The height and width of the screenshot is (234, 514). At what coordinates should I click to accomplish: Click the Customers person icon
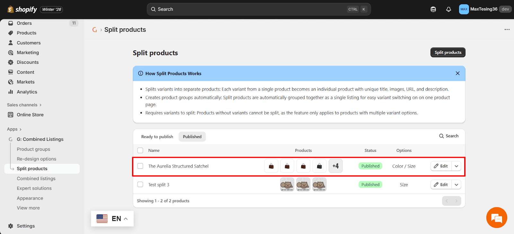click(x=11, y=43)
